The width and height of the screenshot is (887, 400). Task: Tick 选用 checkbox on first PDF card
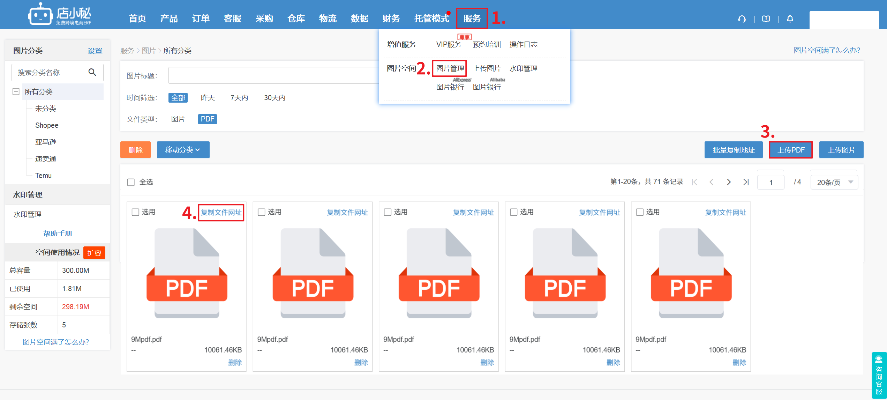pyautogui.click(x=135, y=212)
